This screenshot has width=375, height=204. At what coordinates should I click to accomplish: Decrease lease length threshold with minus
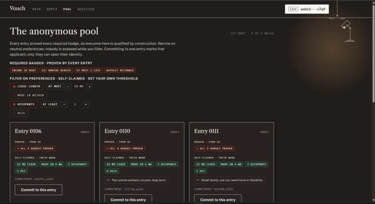pos(68,86)
